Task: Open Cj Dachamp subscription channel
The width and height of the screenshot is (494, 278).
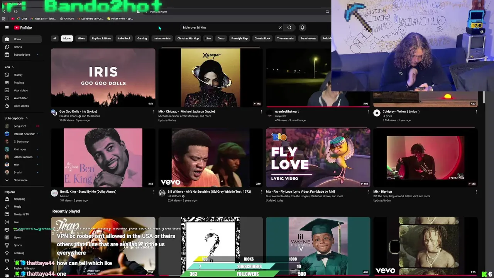Action: click(x=22, y=141)
